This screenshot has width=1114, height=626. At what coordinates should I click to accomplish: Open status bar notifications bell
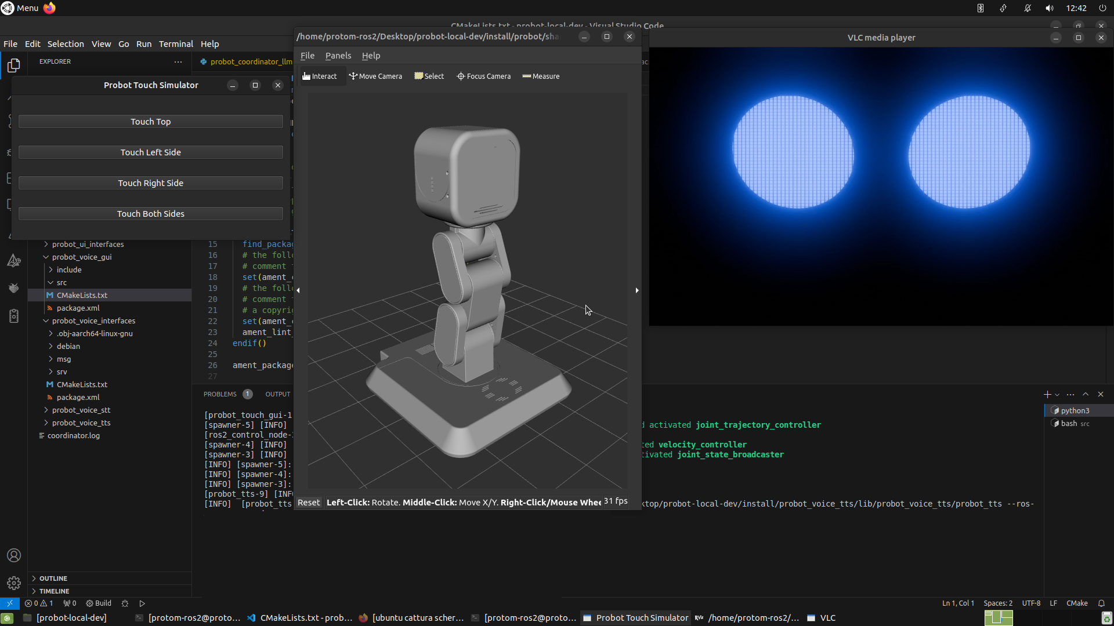click(1101, 603)
